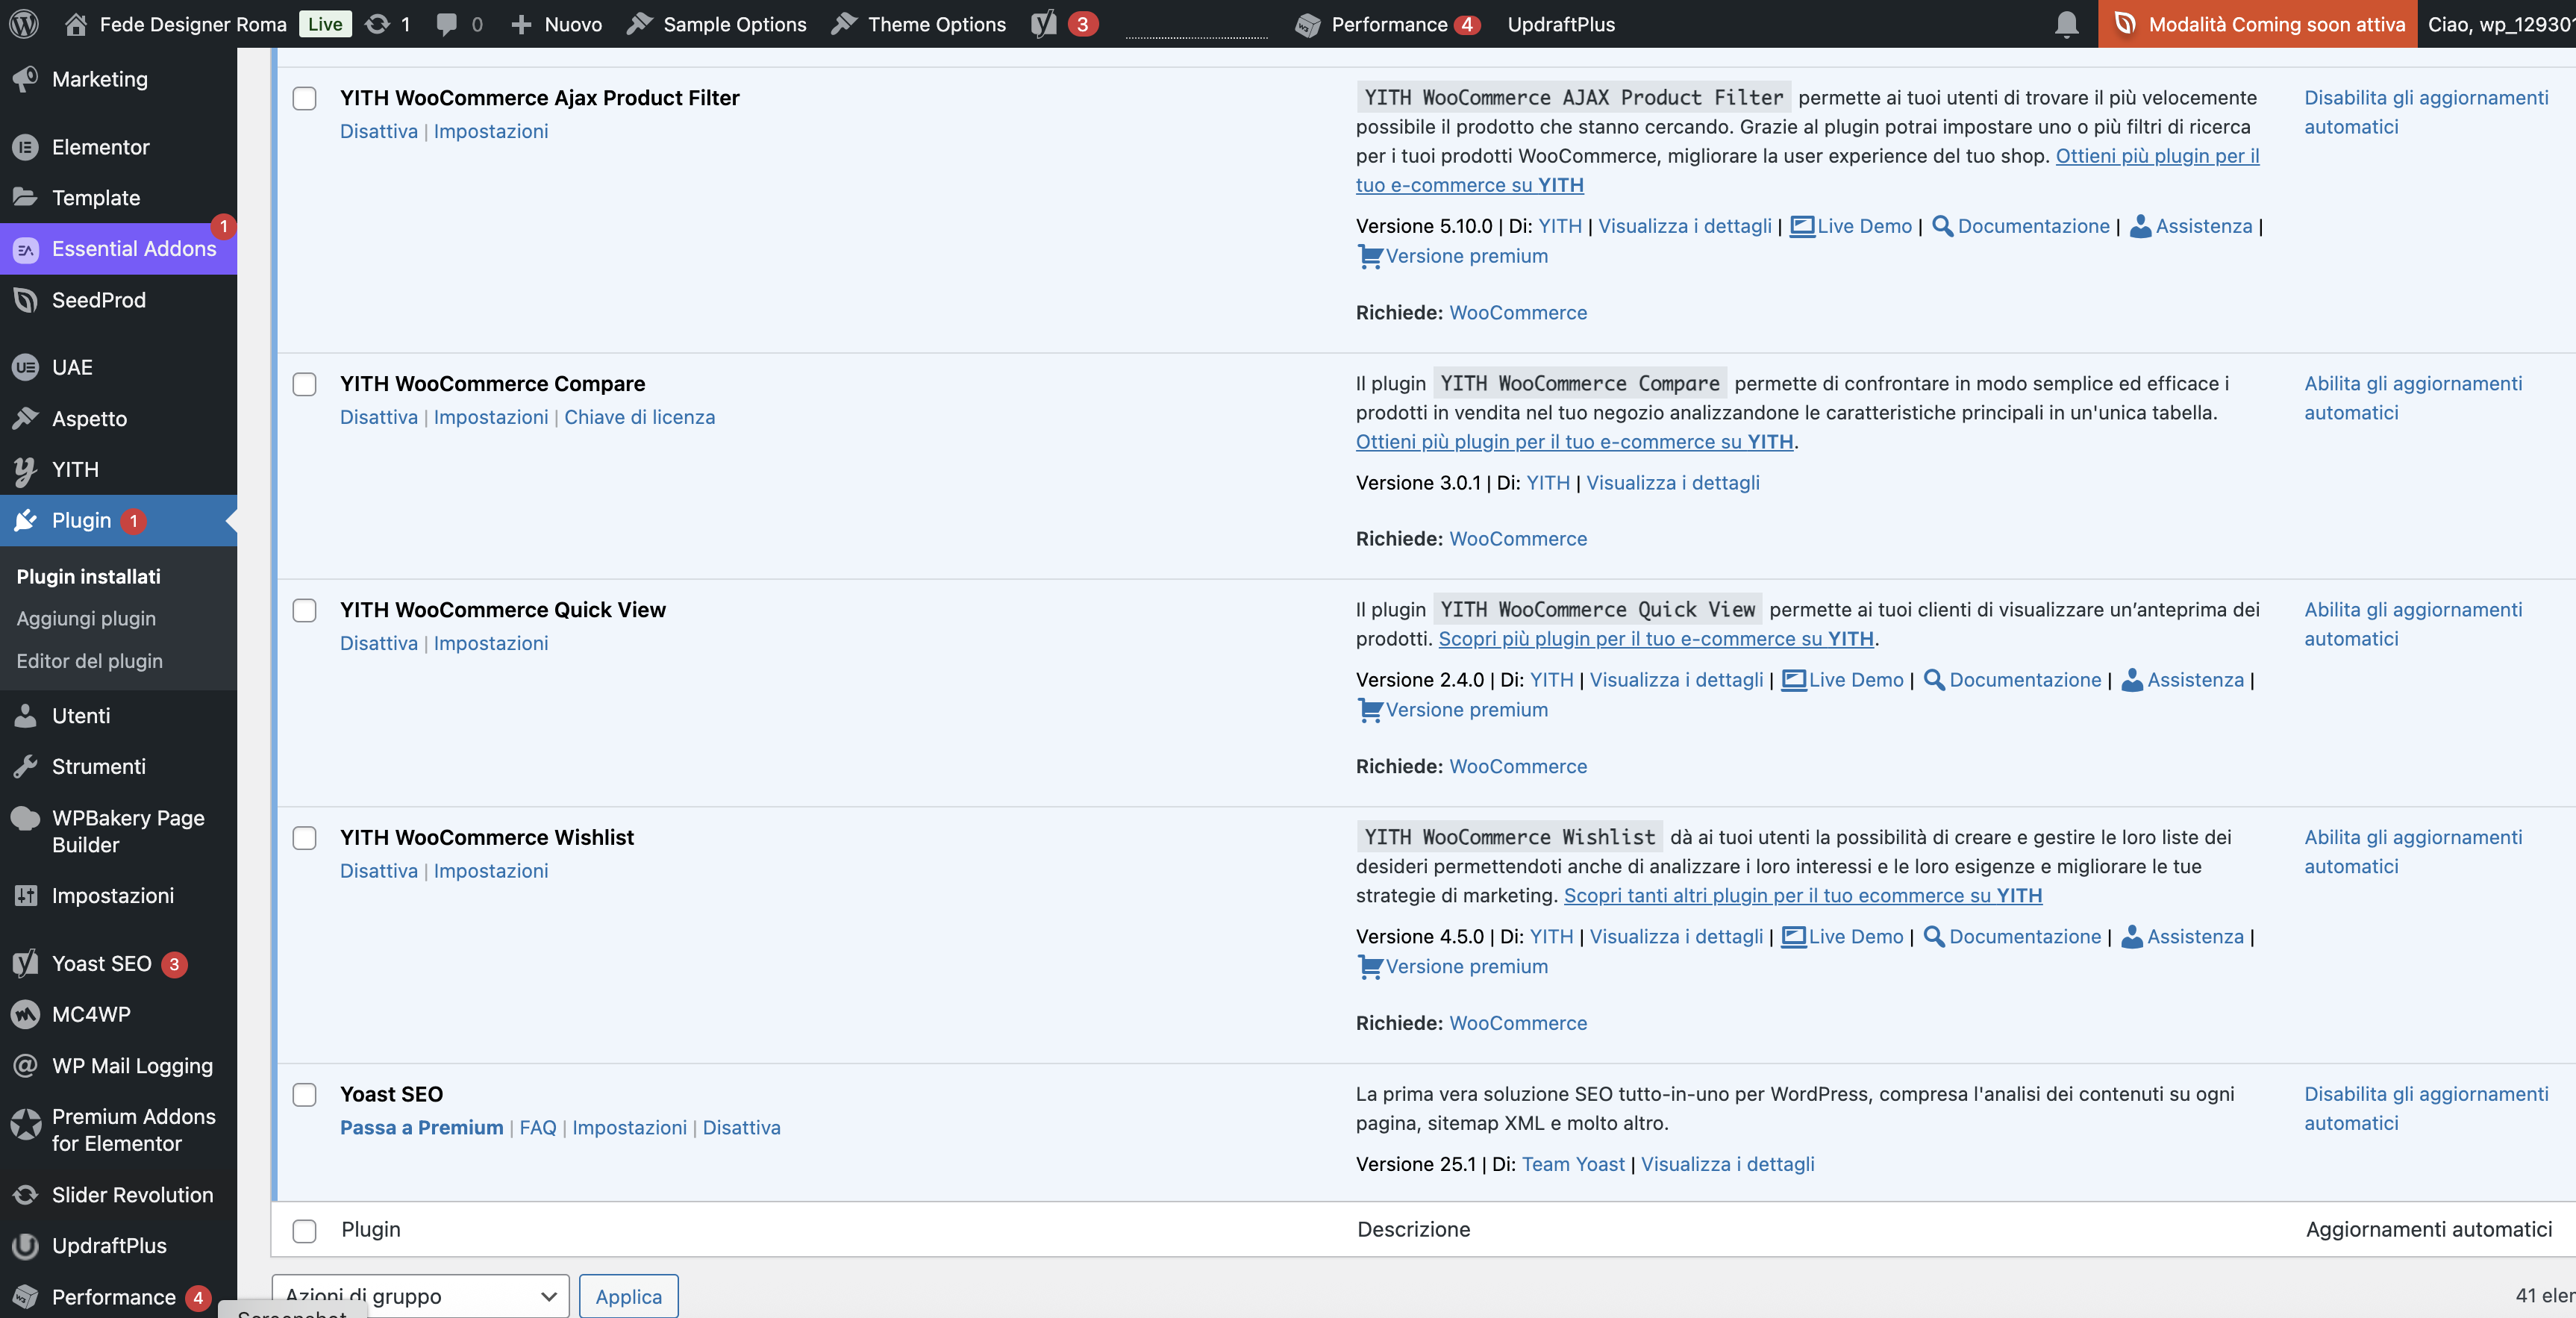The image size is (2576, 1318).
Task: Click the SeedProd leaf icon in Coming soon banner
Action: click(x=2125, y=24)
